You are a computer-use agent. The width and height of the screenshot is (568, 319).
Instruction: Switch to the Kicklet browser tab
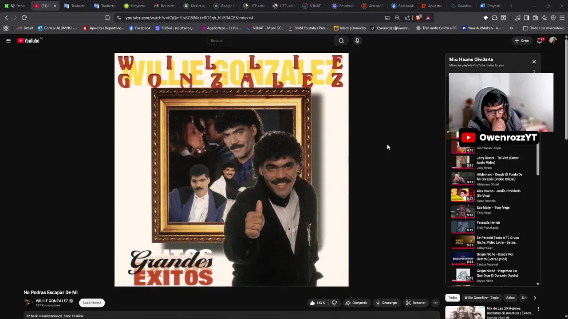(194, 6)
